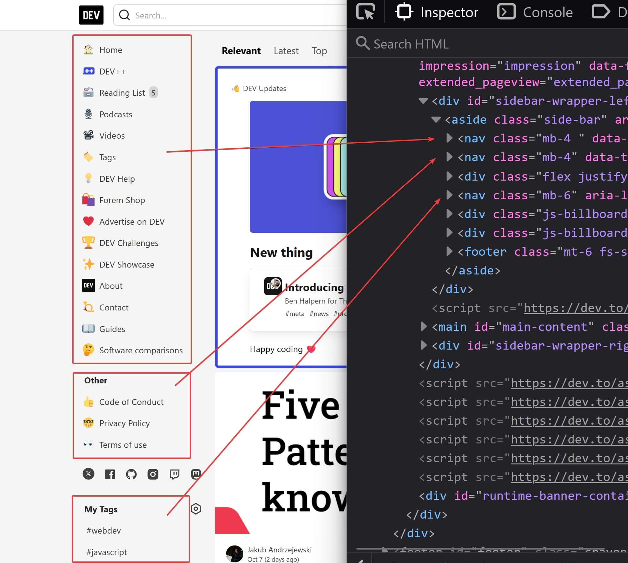The width and height of the screenshot is (628, 563).
Task: Expand the footer mt-6 node
Action: 449,252
